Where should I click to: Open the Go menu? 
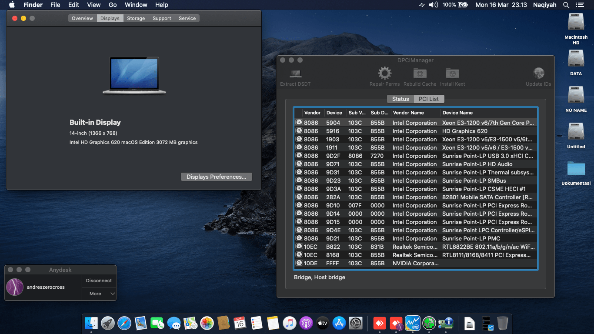(x=113, y=5)
